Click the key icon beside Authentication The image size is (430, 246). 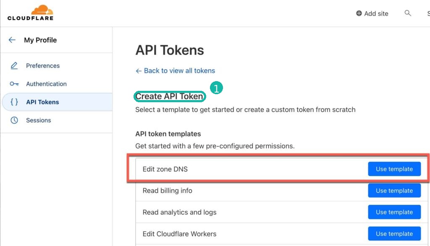(x=14, y=84)
